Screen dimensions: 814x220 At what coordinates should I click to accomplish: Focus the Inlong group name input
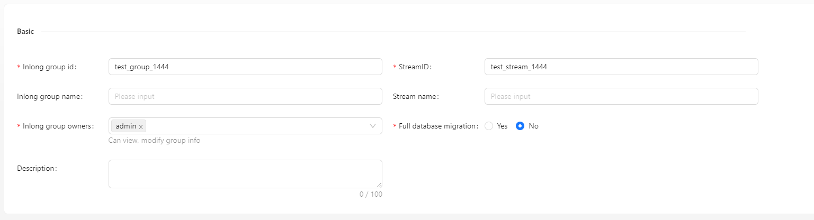coord(245,96)
